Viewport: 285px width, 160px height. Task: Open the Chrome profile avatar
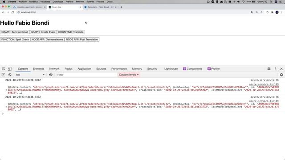click(x=277, y=12)
